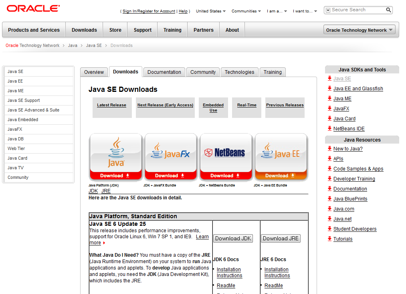This screenshot has width=406, height=294.
Task: Select Java Embedded in sidebar
Action: [39, 120]
